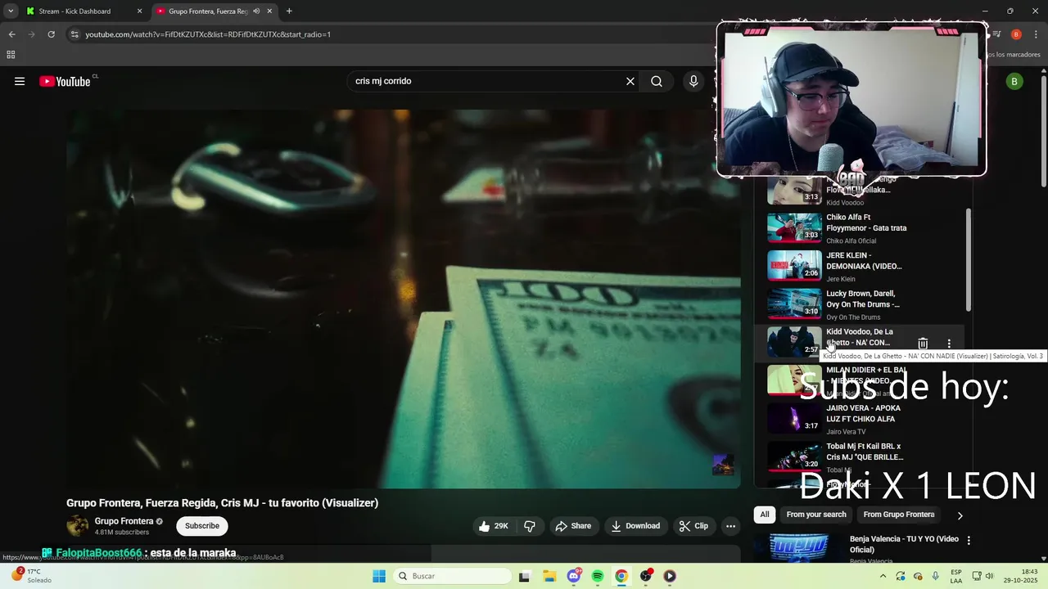Image resolution: width=1048 pixels, height=589 pixels.
Task: Play Lucky Brown, Darell, Ovy On The Drums
Action: pyautogui.click(x=860, y=304)
